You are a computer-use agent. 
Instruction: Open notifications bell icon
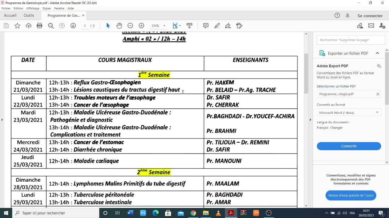coord(348,15)
